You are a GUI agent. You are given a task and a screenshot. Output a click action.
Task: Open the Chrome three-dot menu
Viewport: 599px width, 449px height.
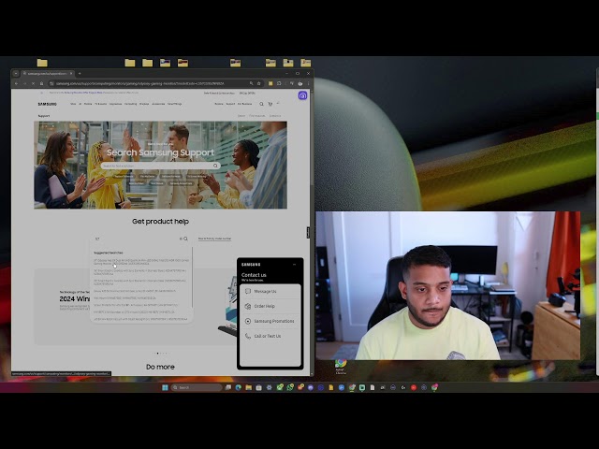click(308, 83)
